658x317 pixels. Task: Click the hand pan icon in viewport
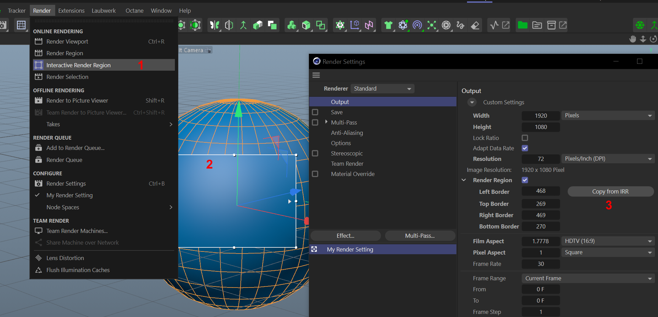[633, 39]
